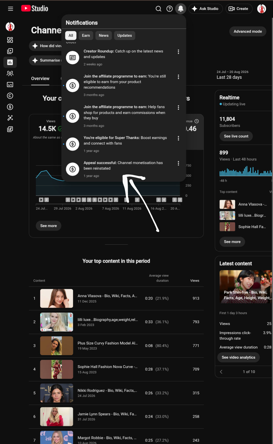This screenshot has height=444, width=273.
Task: Click See more under the views chart
Action: (x=49, y=226)
